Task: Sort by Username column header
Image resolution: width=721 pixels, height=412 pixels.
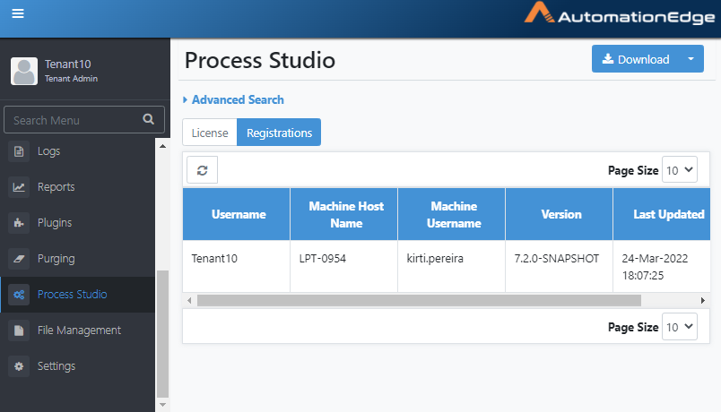Action: pos(237,214)
